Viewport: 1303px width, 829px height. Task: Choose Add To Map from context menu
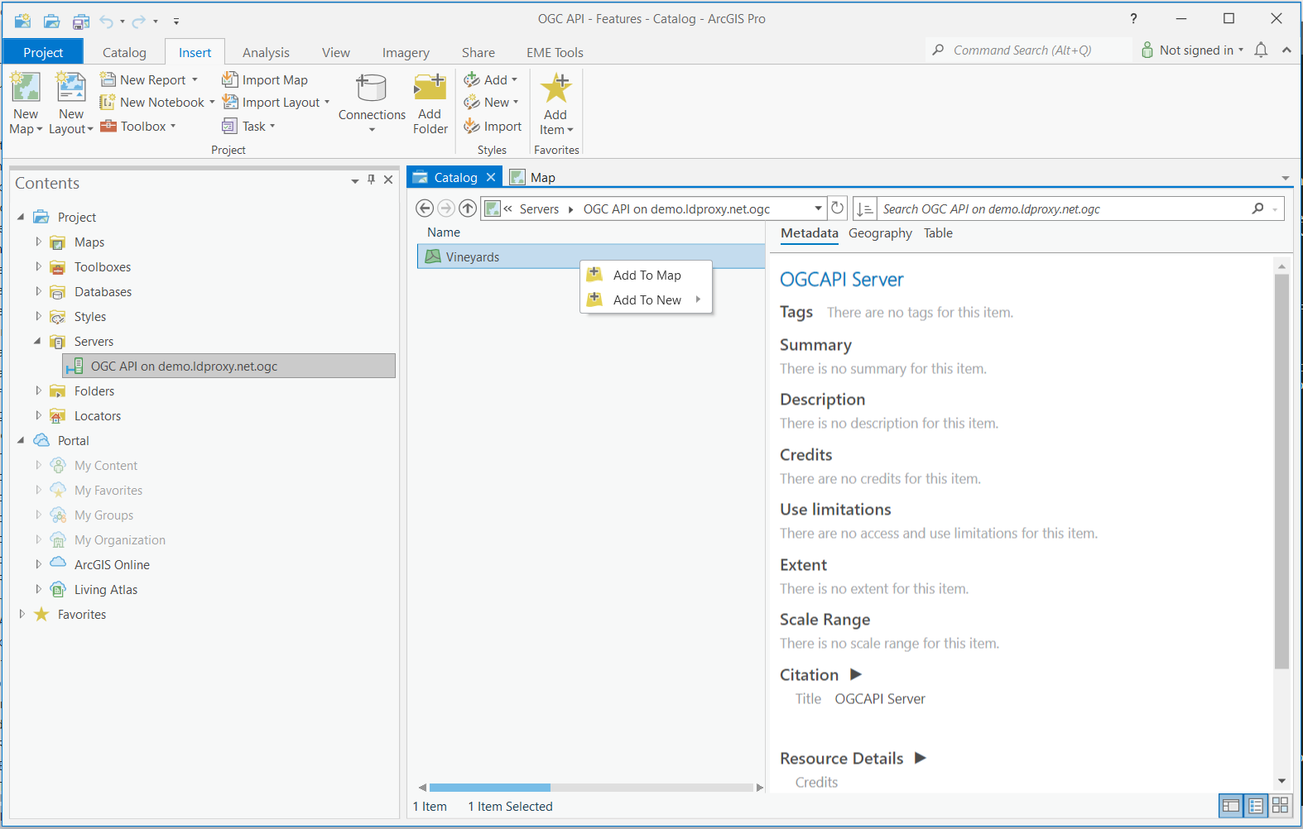646,275
